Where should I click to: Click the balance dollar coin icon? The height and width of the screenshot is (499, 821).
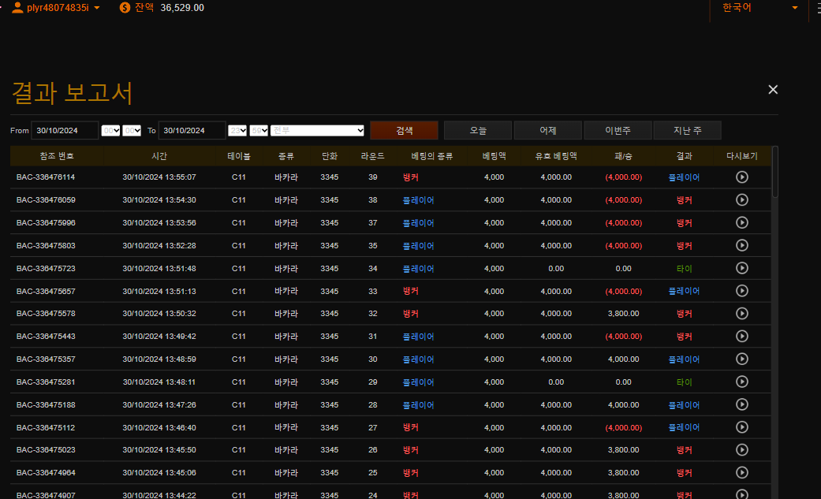(125, 7)
